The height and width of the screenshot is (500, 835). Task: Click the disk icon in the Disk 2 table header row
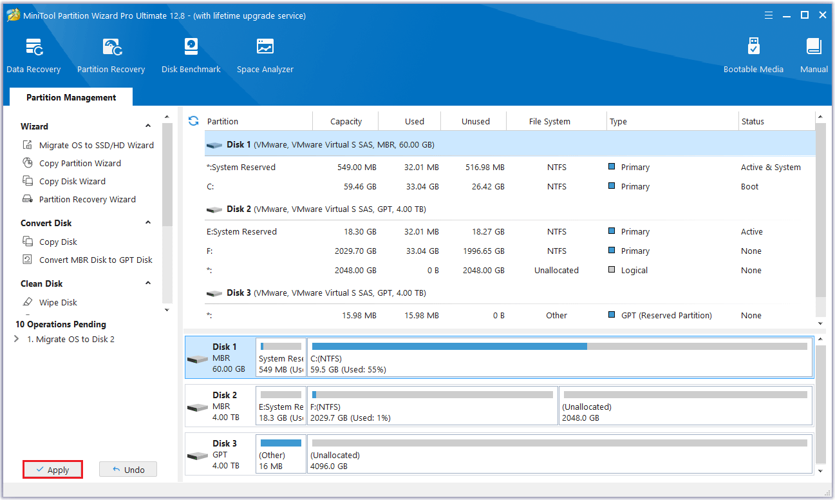[x=214, y=209]
